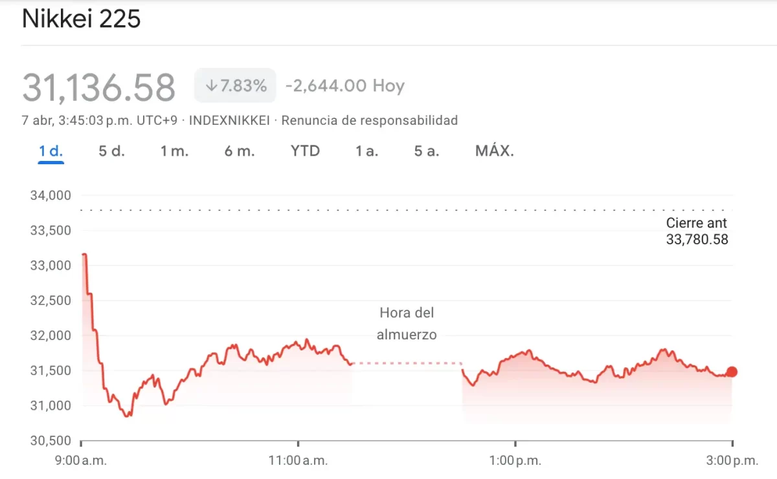This screenshot has height=479, width=777.
Task: Switch to the 5 d. range tab
Action: click(x=111, y=151)
